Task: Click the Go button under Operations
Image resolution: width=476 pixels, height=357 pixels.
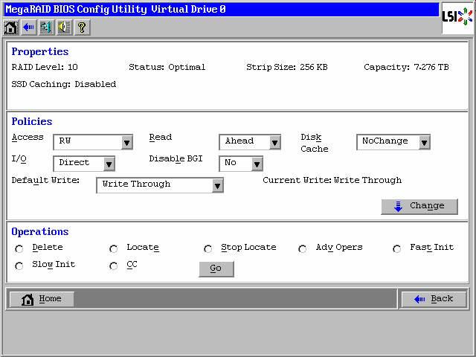Action: click(216, 269)
